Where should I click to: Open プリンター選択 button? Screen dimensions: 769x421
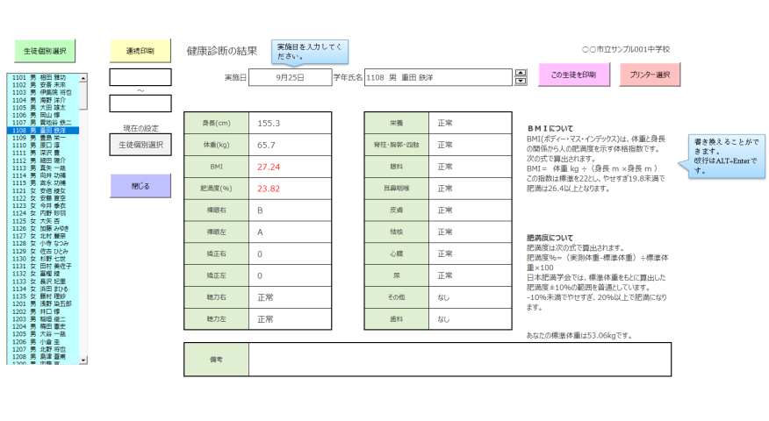[650, 75]
